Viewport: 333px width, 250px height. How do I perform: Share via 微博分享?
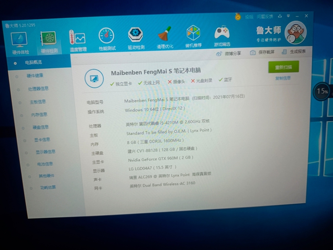coord(229,54)
